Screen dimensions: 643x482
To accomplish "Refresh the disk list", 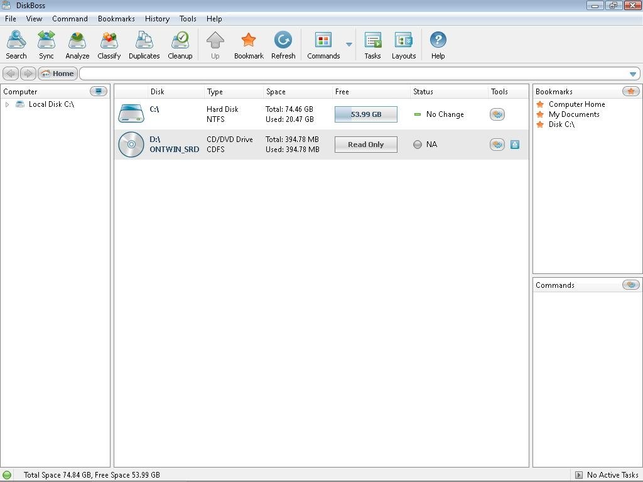I will [x=283, y=45].
